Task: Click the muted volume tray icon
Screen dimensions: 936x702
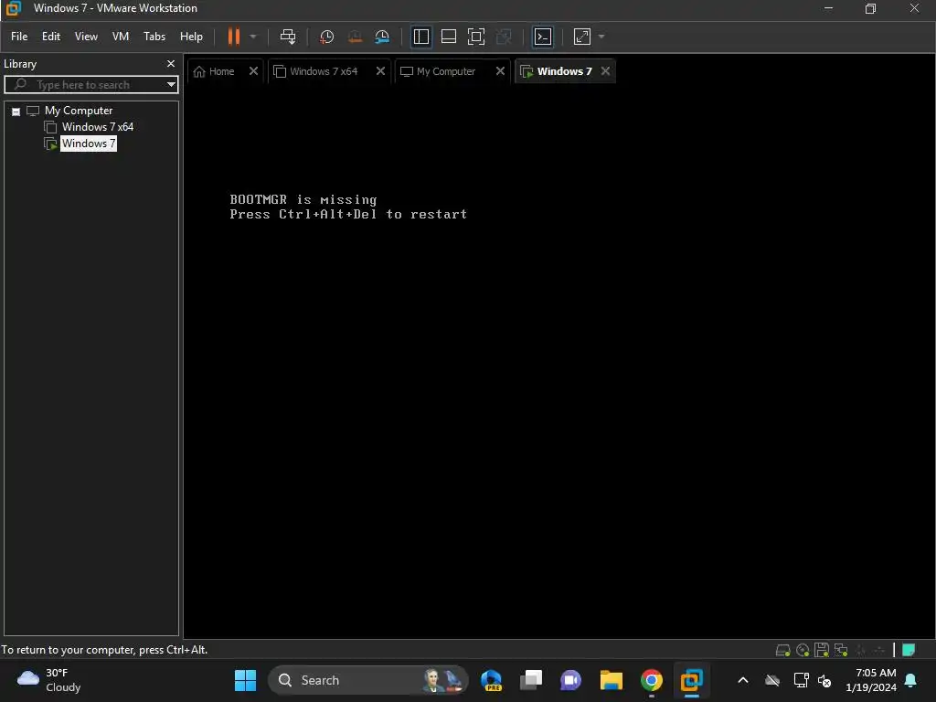Action: pos(824,680)
